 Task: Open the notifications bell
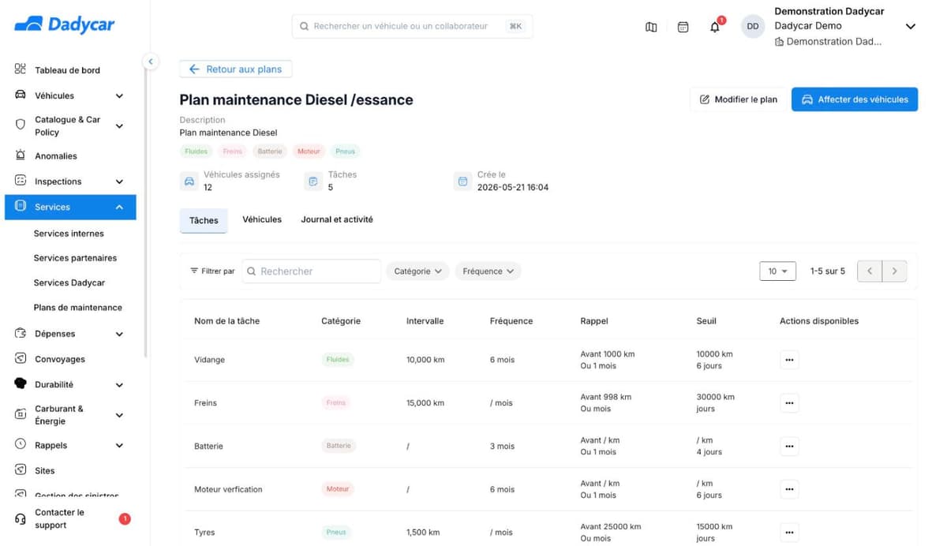point(715,27)
